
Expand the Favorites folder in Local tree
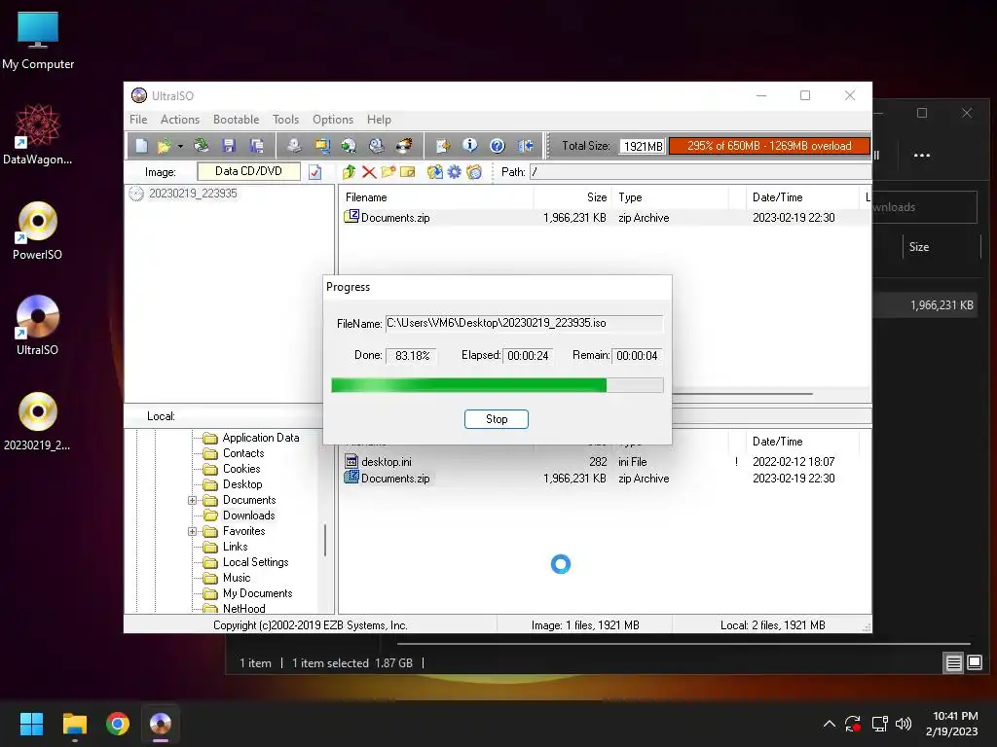point(192,532)
